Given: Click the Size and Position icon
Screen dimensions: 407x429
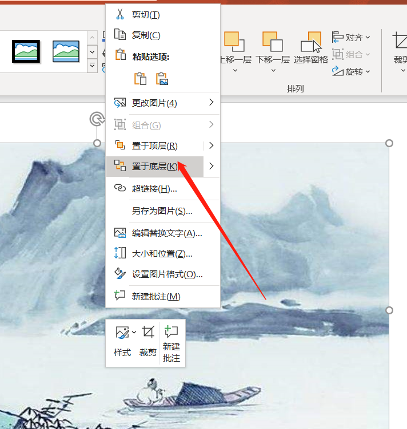Looking at the screenshot, I should click(120, 253).
